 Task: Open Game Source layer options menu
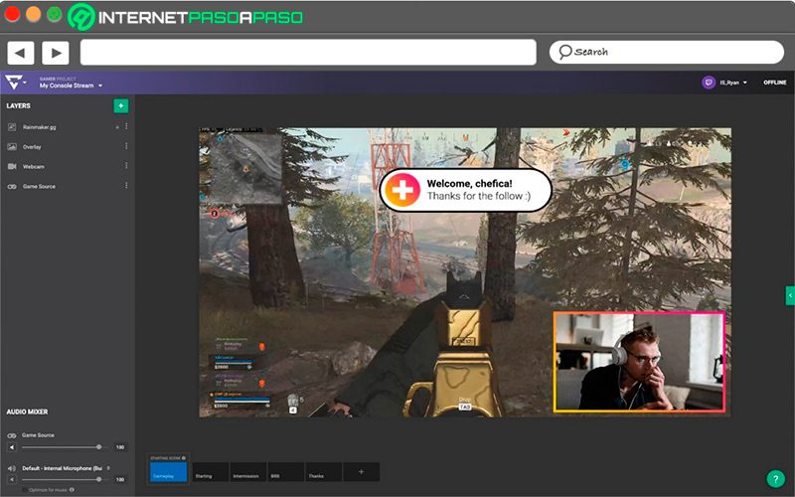(126, 186)
